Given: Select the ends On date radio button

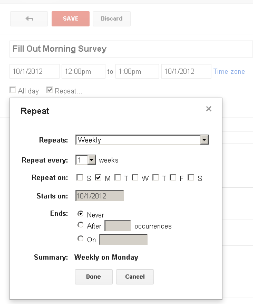Looking at the screenshot, I should point(80,239).
